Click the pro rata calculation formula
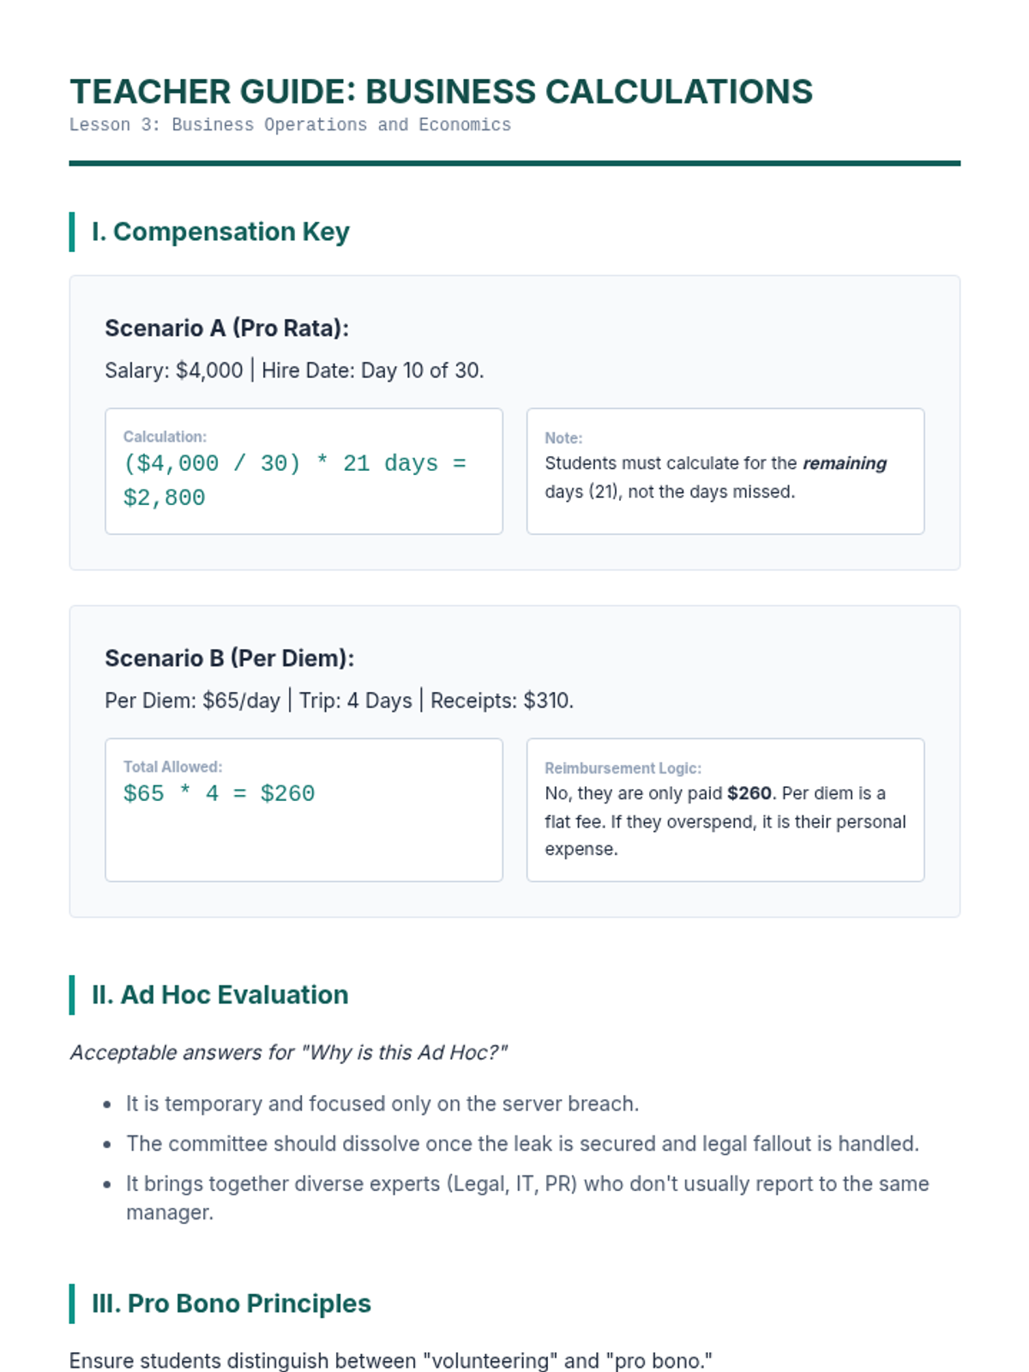This screenshot has width=1029, height=1372. [294, 480]
